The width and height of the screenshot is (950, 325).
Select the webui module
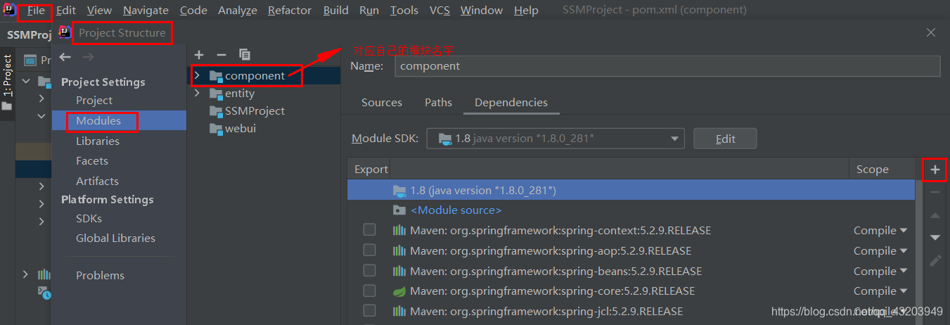(x=240, y=129)
